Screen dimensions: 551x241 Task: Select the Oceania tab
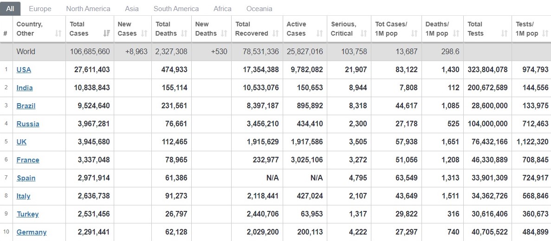click(x=259, y=9)
